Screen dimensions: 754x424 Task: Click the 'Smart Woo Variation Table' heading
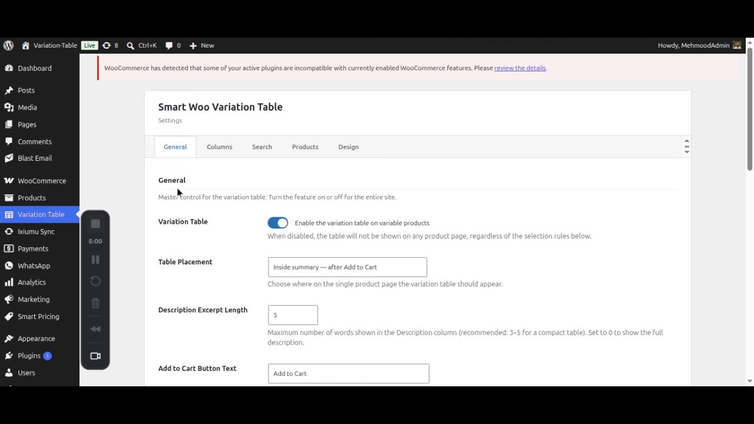click(x=220, y=107)
